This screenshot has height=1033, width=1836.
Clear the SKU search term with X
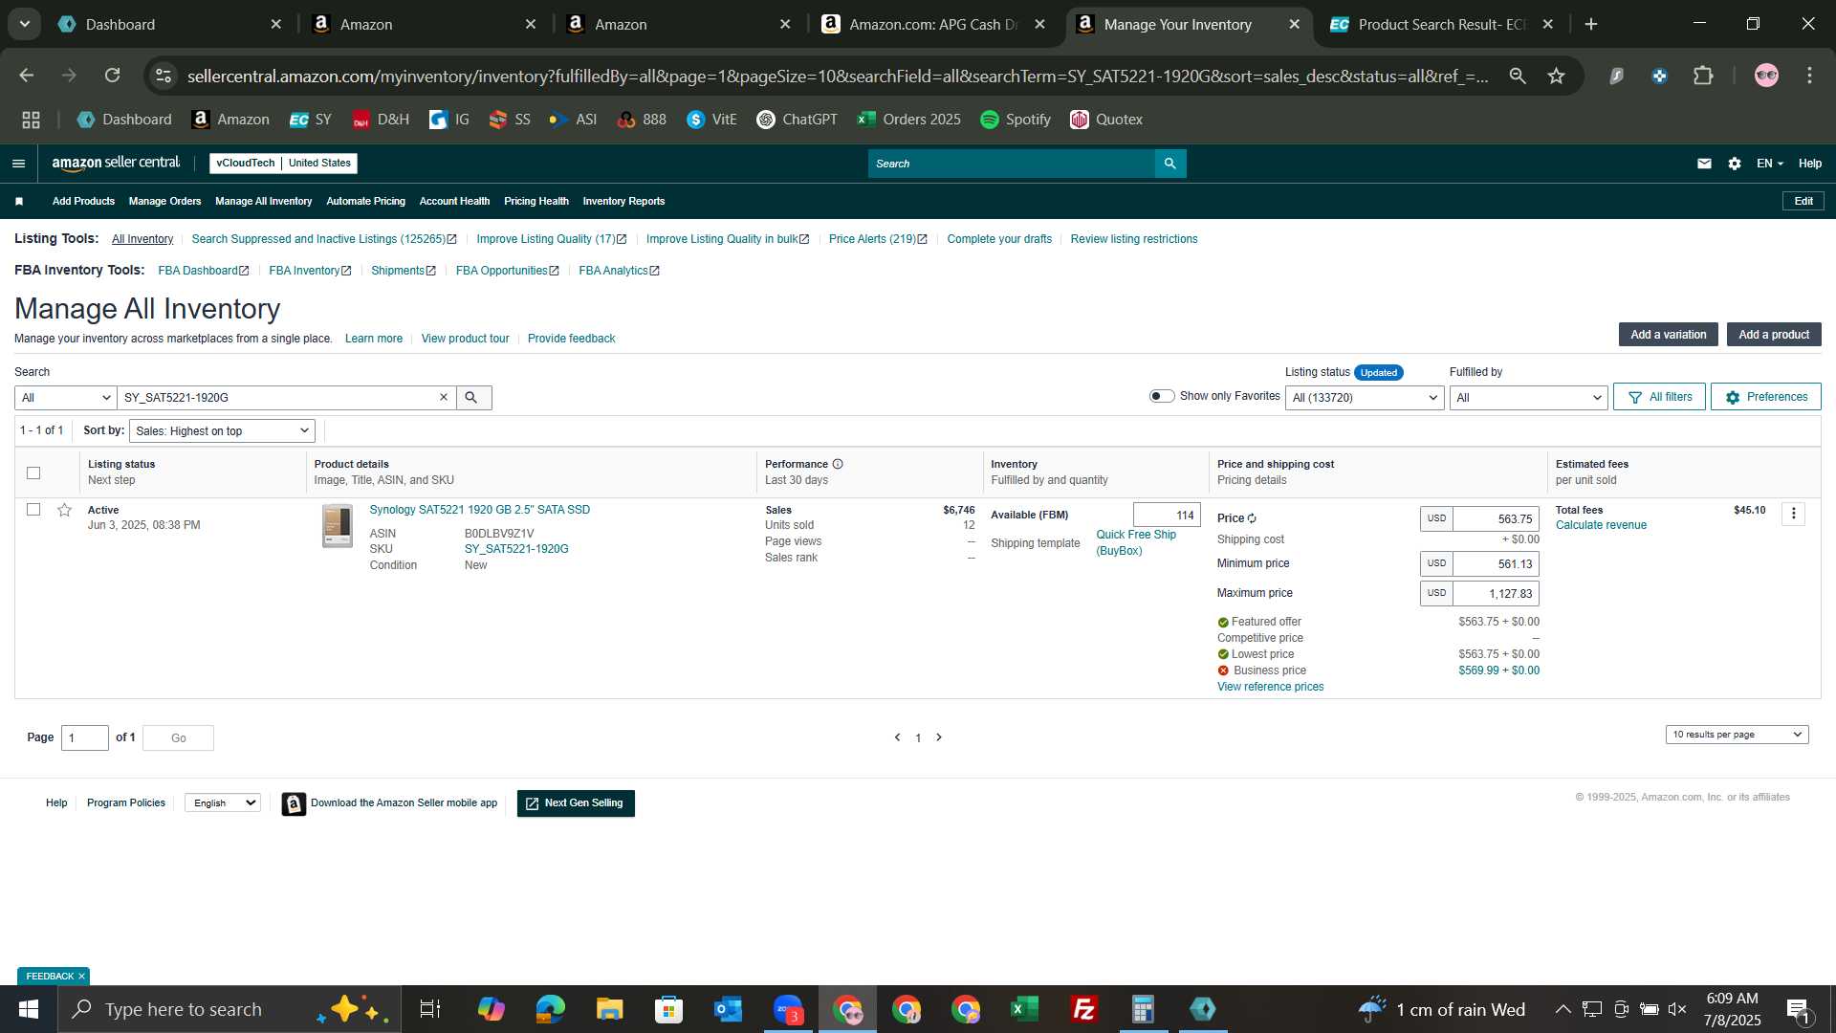tap(444, 397)
